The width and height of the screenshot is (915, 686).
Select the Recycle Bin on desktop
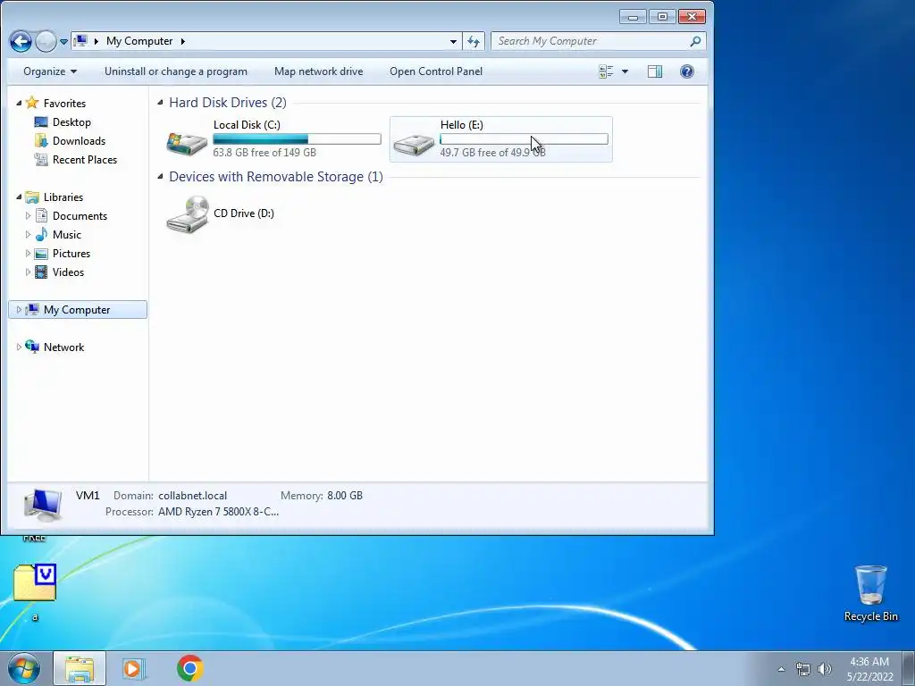coord(870,593)
